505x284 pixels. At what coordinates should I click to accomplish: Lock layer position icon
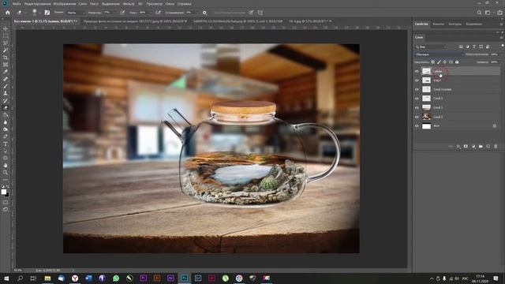coord(445,62)
